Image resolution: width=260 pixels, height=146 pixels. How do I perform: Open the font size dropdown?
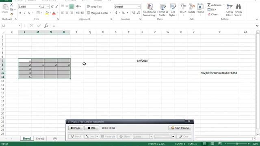point(48,6)
